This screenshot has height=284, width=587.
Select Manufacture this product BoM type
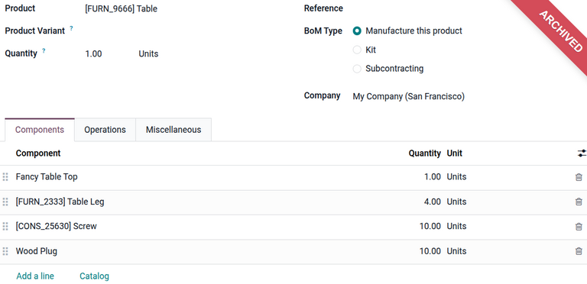[357, 31]
